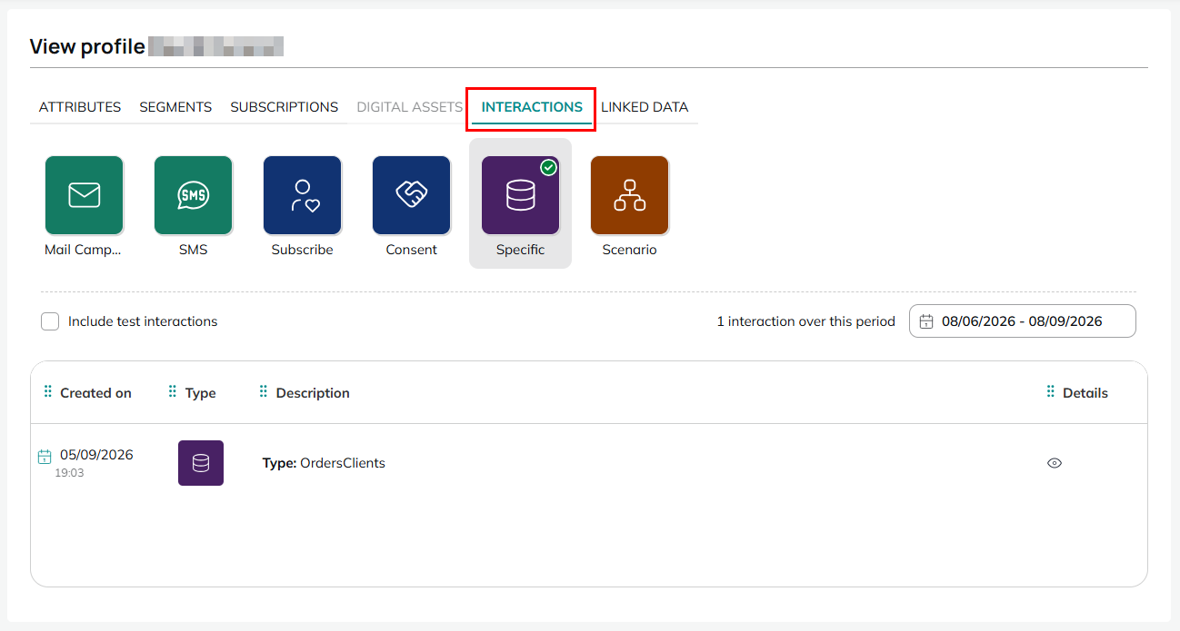Click the Created on column header
The width and height of the screenshot is (1180, 631).
pos(95,393)
